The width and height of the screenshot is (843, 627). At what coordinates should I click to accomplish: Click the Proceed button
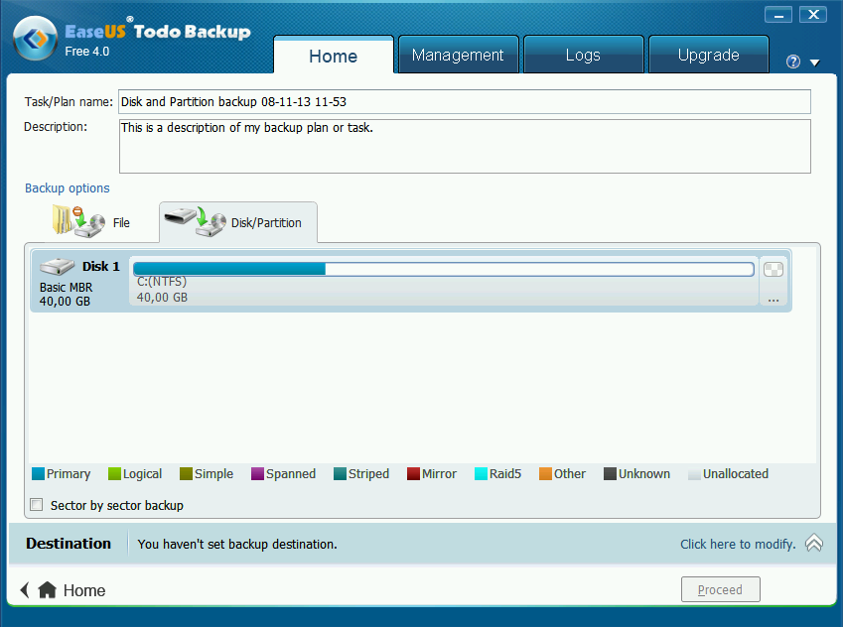tap(721, 589)
